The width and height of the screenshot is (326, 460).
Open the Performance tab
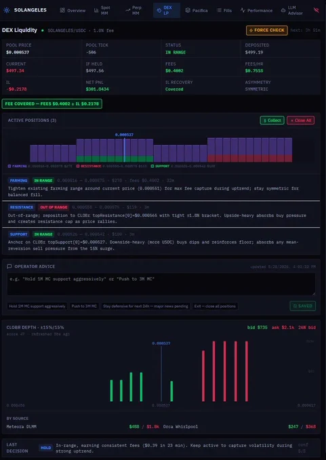(256, 10)
